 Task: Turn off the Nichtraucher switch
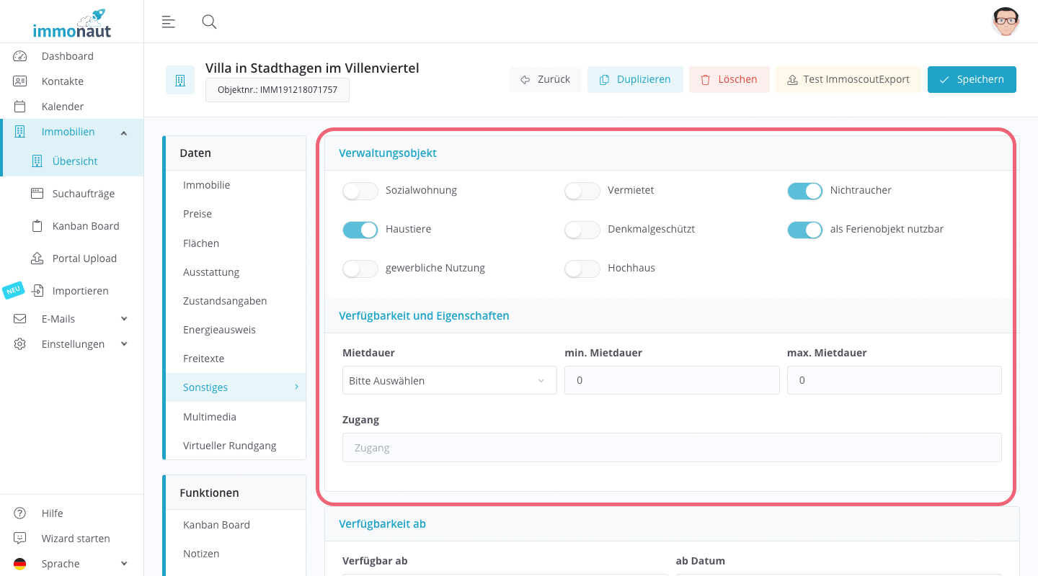pos(804,191)
